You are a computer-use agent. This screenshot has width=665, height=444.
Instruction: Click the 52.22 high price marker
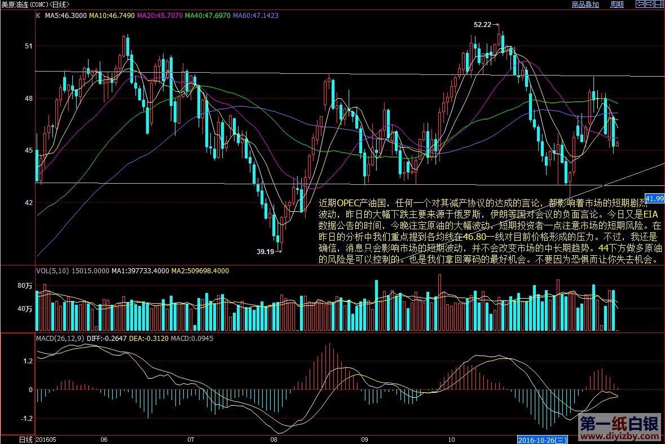coord(483,25)
